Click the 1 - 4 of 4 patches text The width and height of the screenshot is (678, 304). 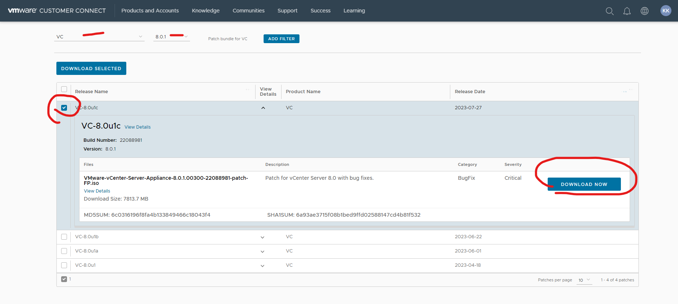click(617, 280)
